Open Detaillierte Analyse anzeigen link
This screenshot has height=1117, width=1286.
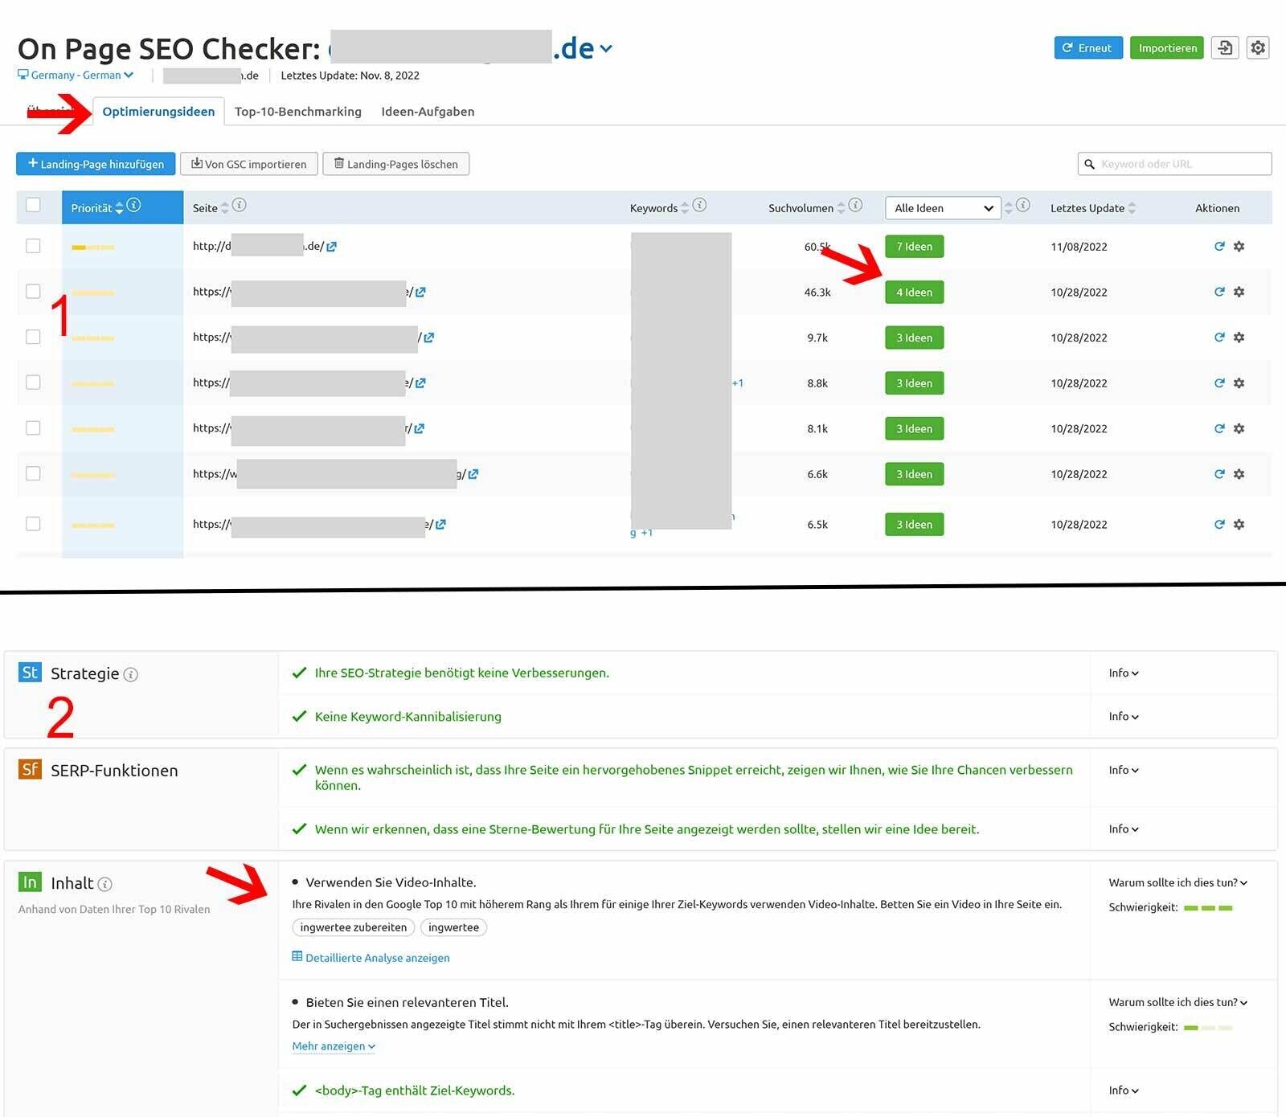371,958
